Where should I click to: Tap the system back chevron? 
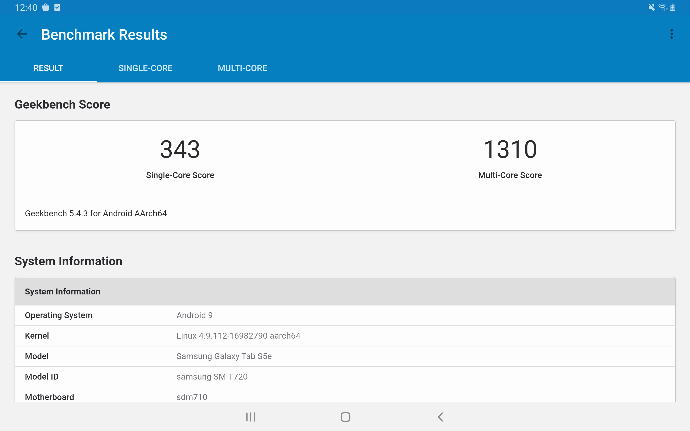click(x=440, y=417)
